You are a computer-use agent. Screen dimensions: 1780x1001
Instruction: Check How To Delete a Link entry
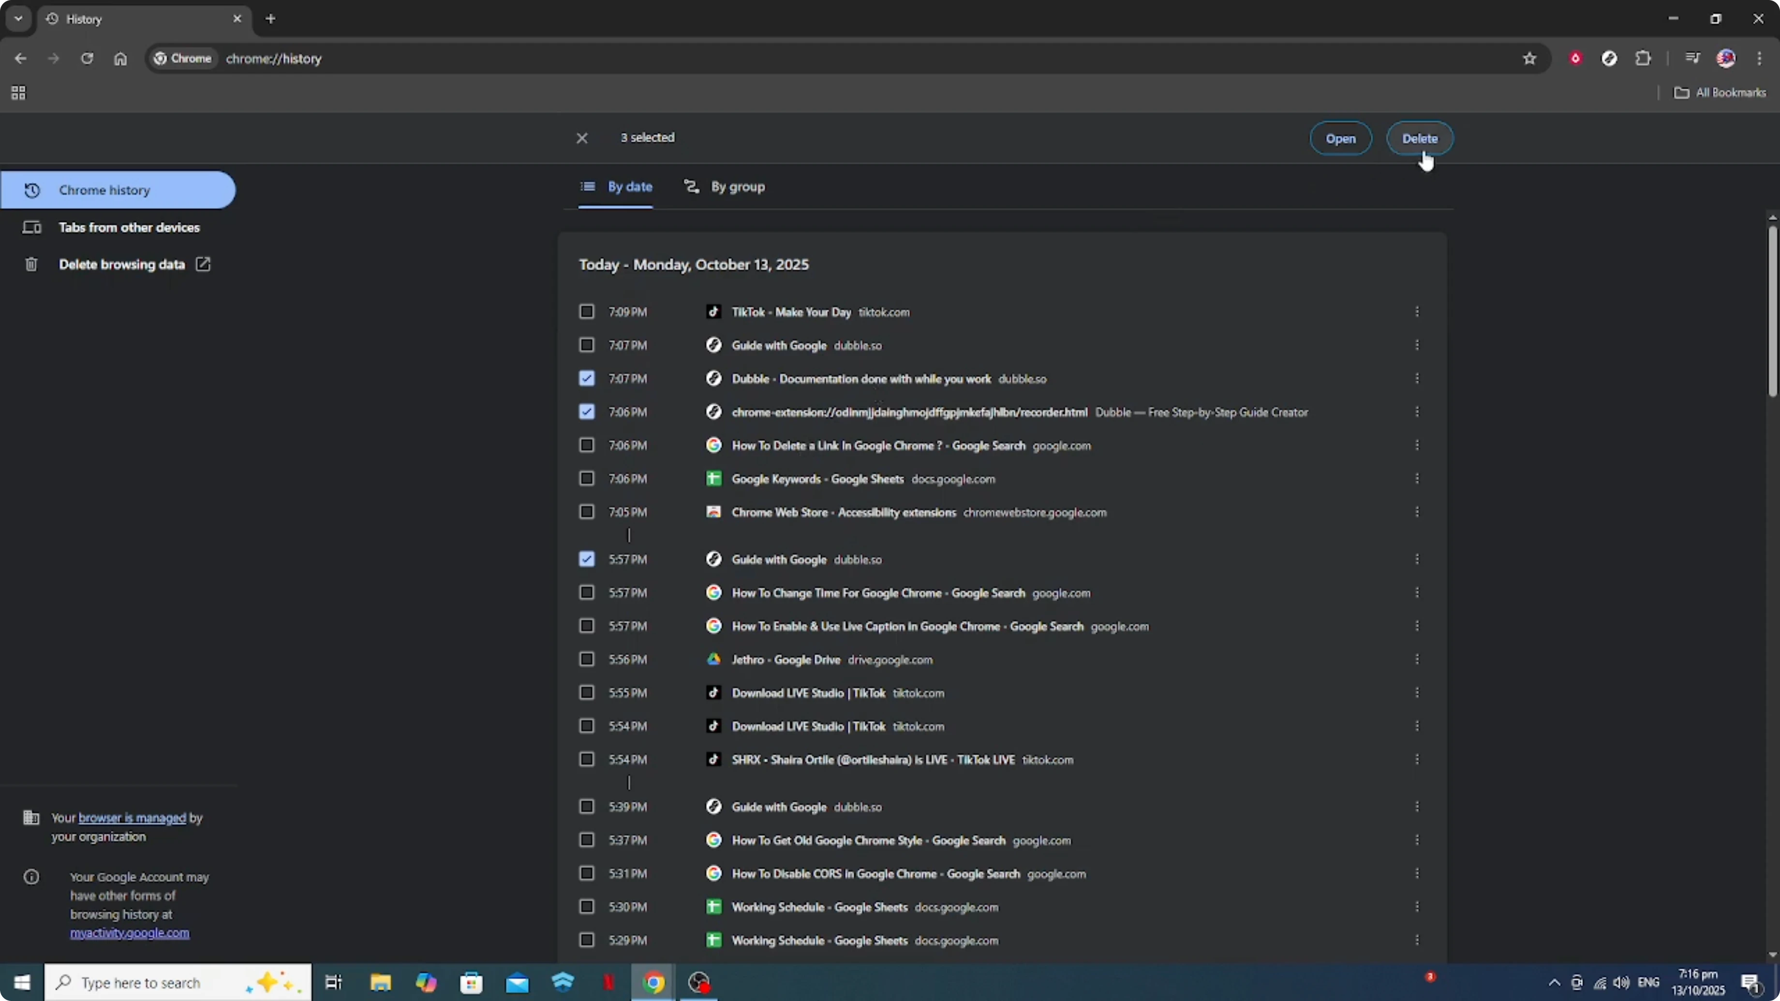pyautogui.click(x=587, y=445)
